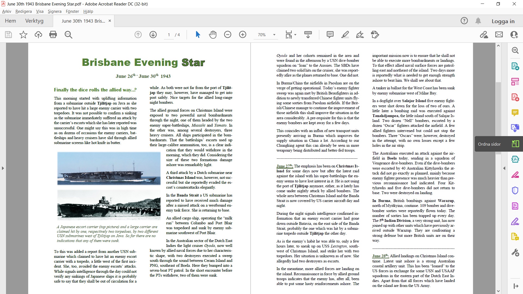Viewport: 523px width, 294px height.
Task: Open the fit page options tool
Action: point(288,35)
